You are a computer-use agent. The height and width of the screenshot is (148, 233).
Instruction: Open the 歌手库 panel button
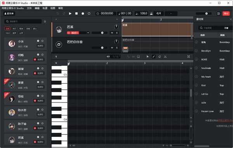tap(9, 14)
